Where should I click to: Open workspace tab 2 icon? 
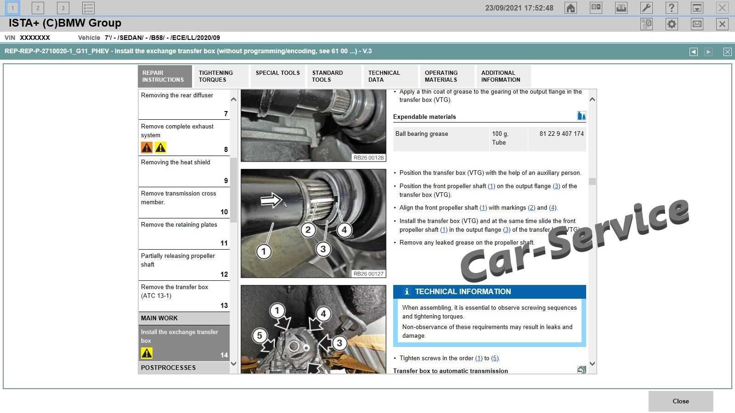tap(38, 8)
